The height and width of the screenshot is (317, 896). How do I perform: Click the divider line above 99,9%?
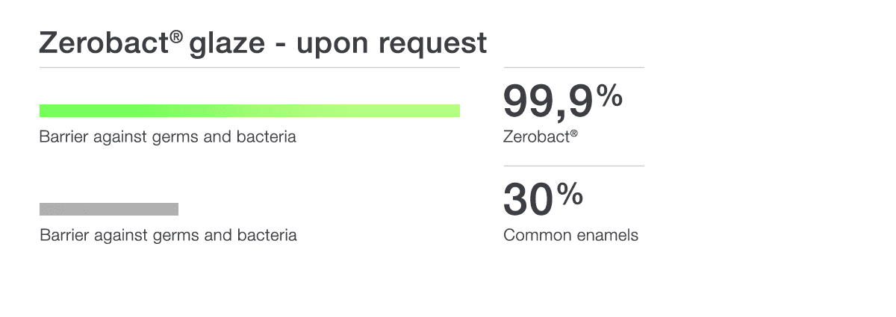[x=573, y=68]
